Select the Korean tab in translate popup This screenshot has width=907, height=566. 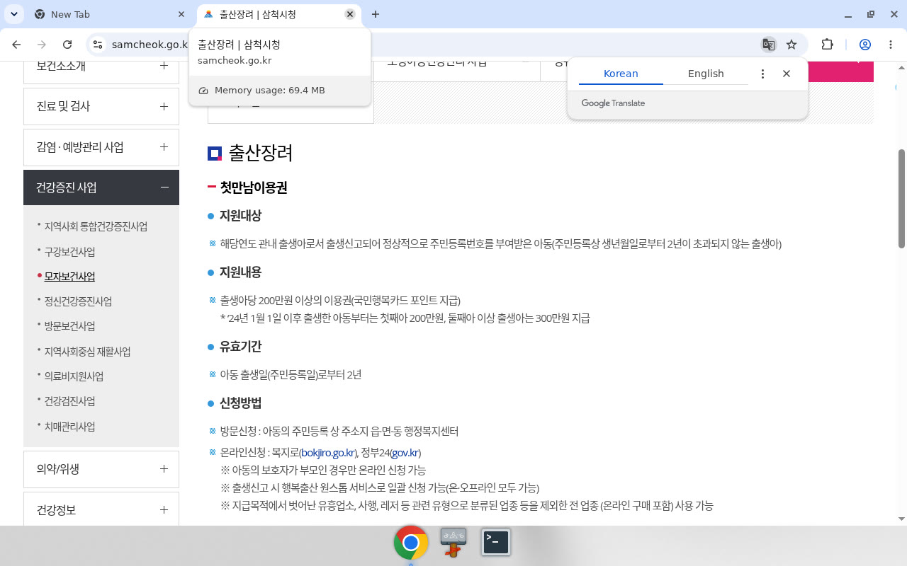621,74
